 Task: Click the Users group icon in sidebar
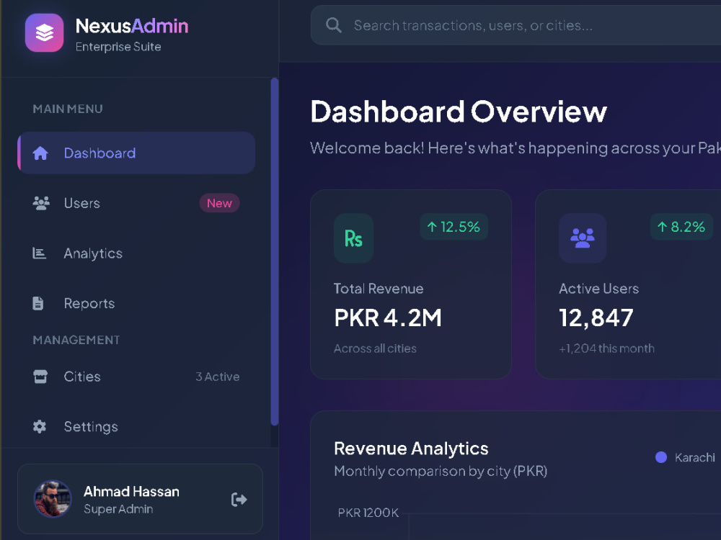(41, 203)
